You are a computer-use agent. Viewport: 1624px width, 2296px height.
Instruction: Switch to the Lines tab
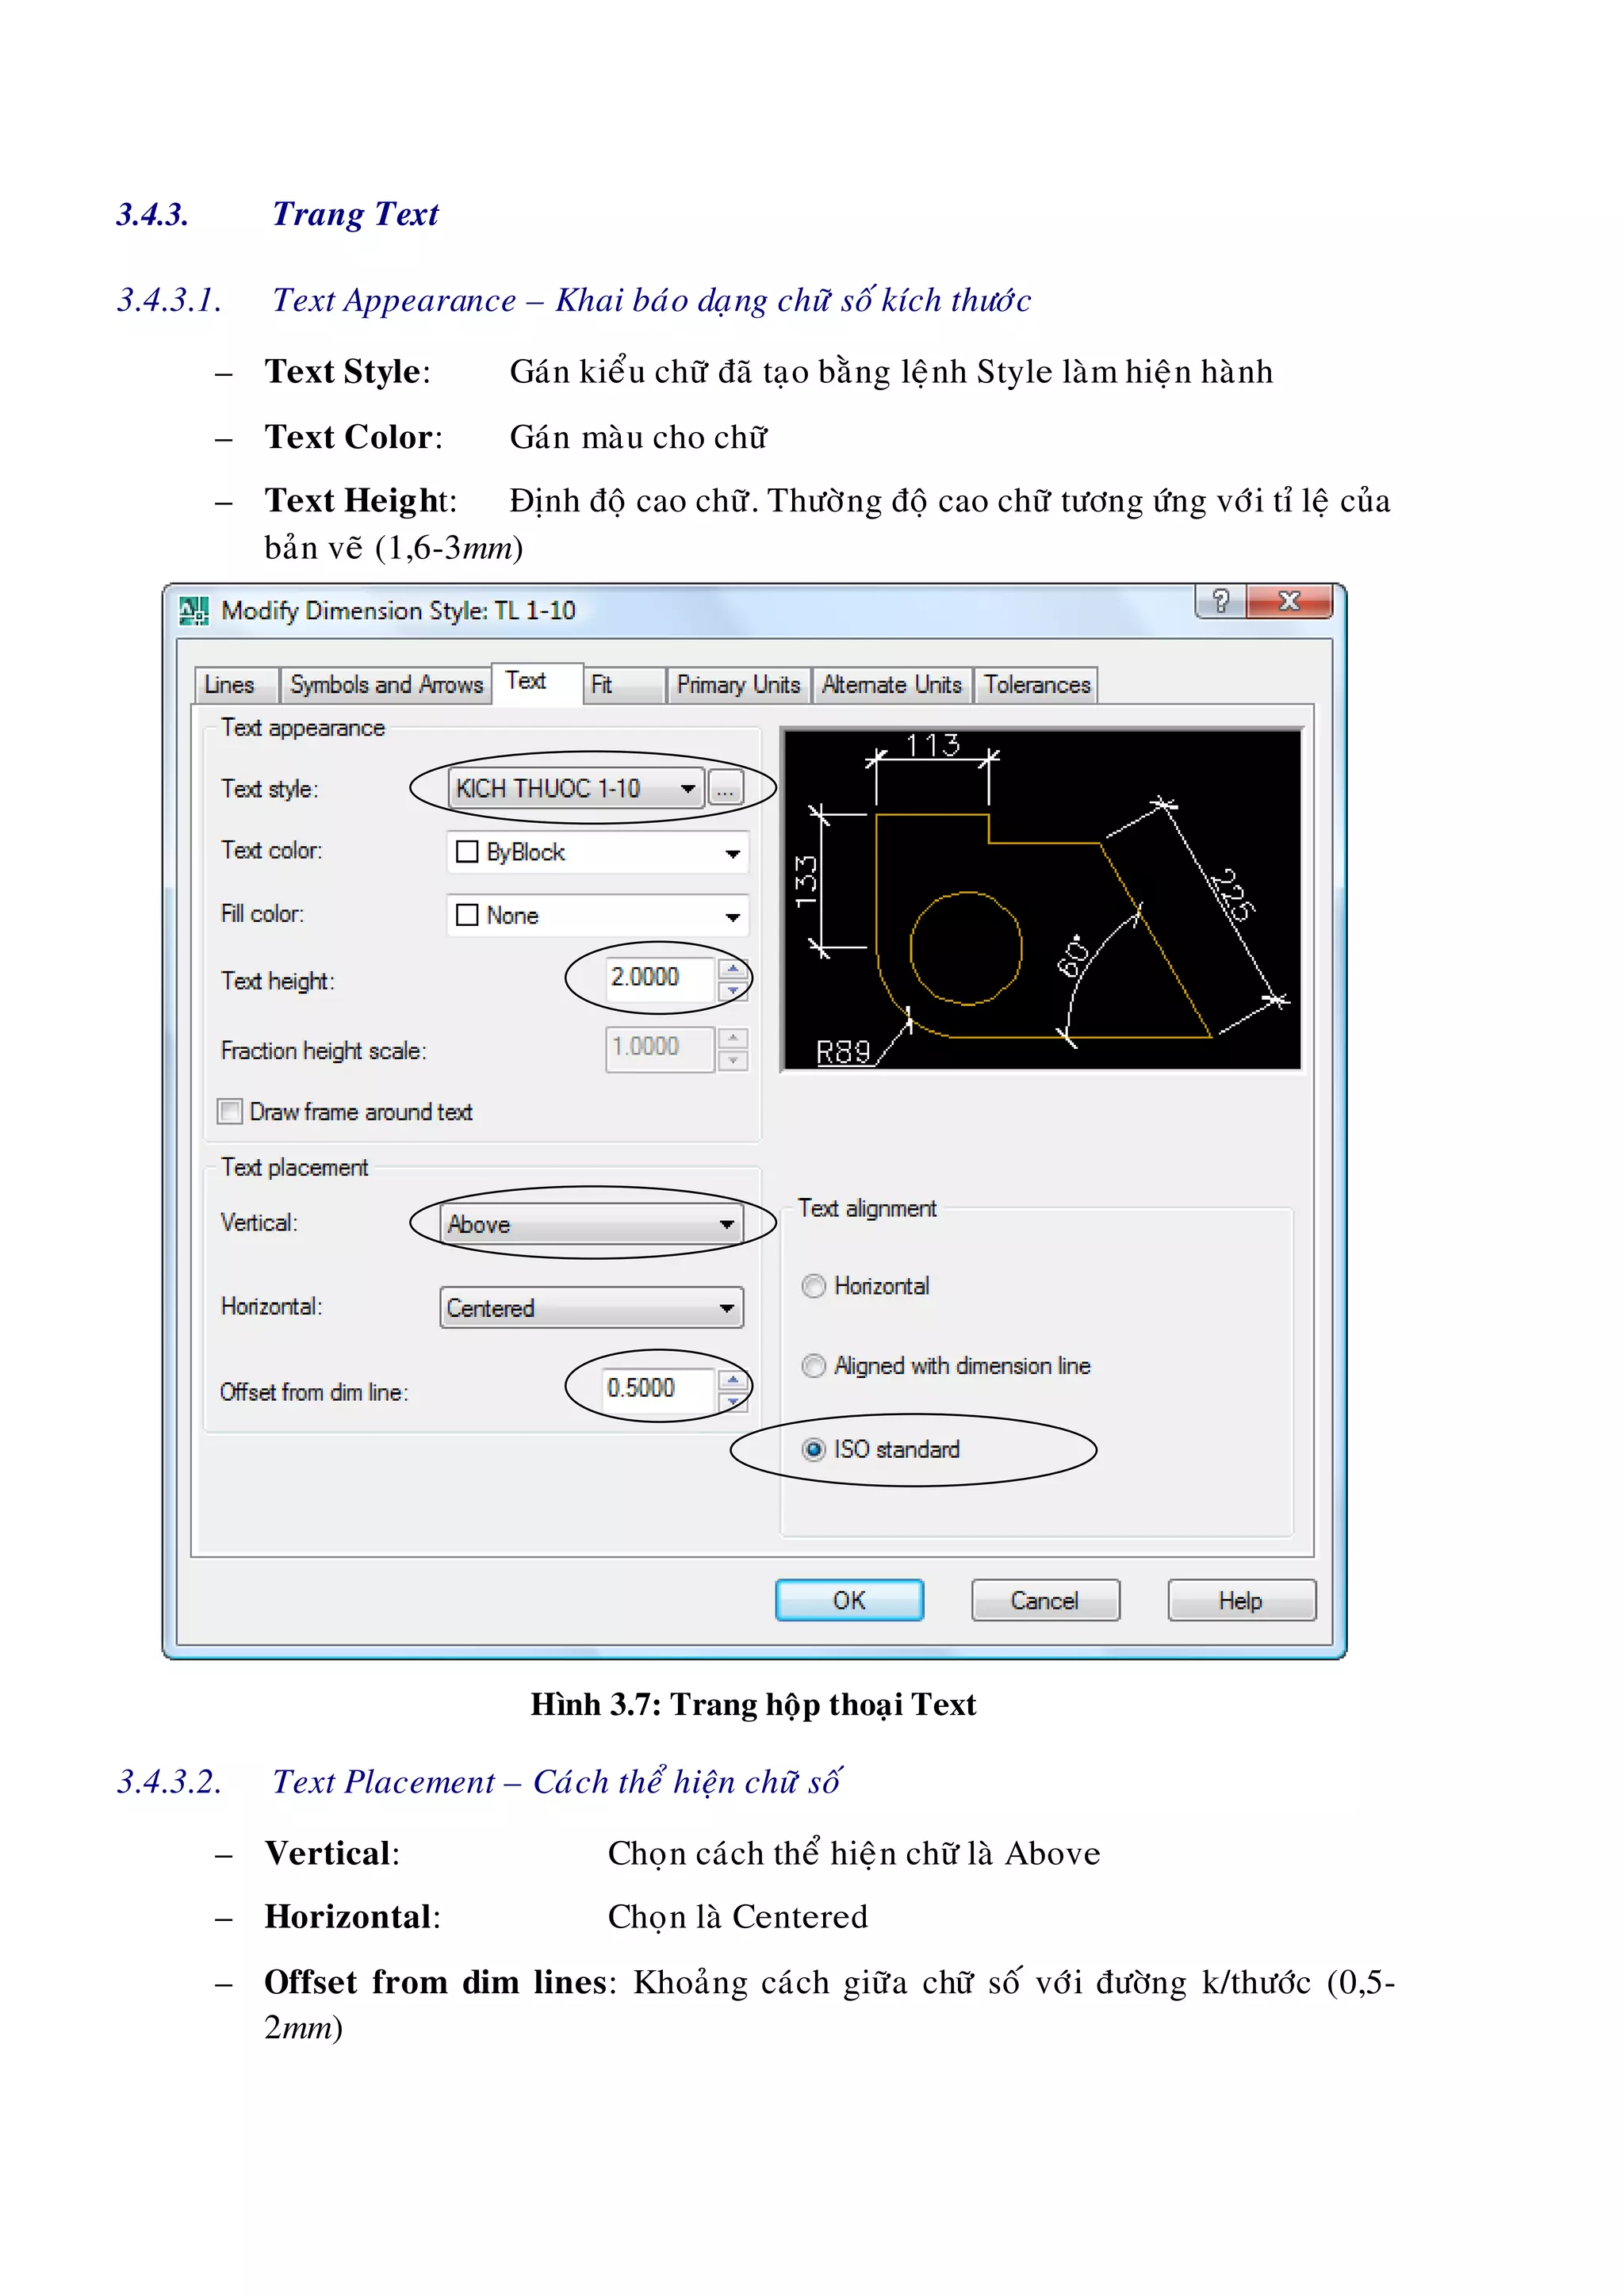coord(236,685)
